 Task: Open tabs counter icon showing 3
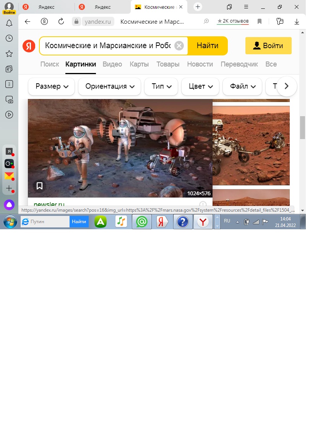click(9, 84)
